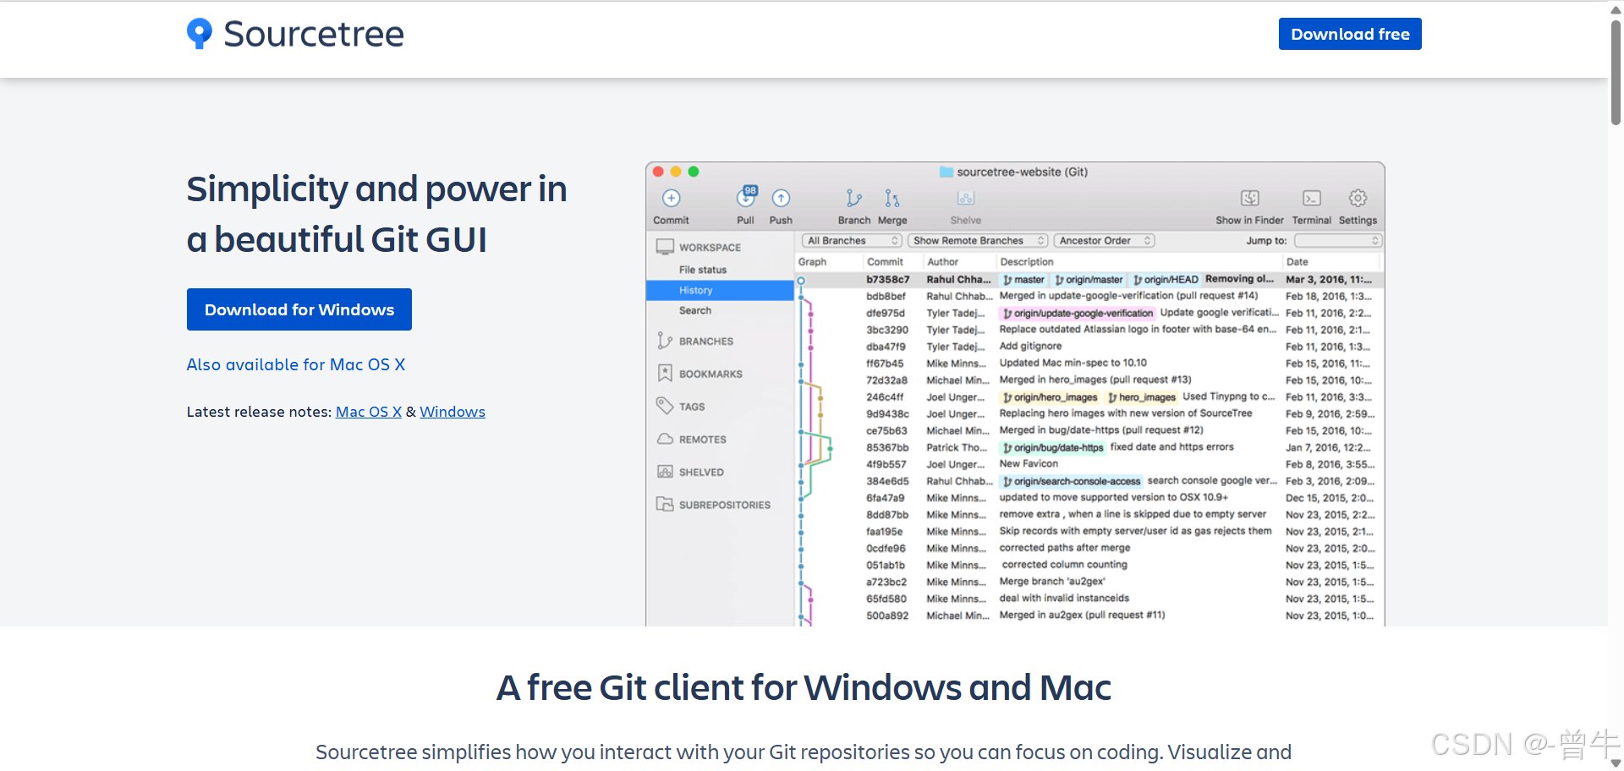Click scrollbar down arrow
This screenshot has height=771, width=1624.
pos(1616,763)
